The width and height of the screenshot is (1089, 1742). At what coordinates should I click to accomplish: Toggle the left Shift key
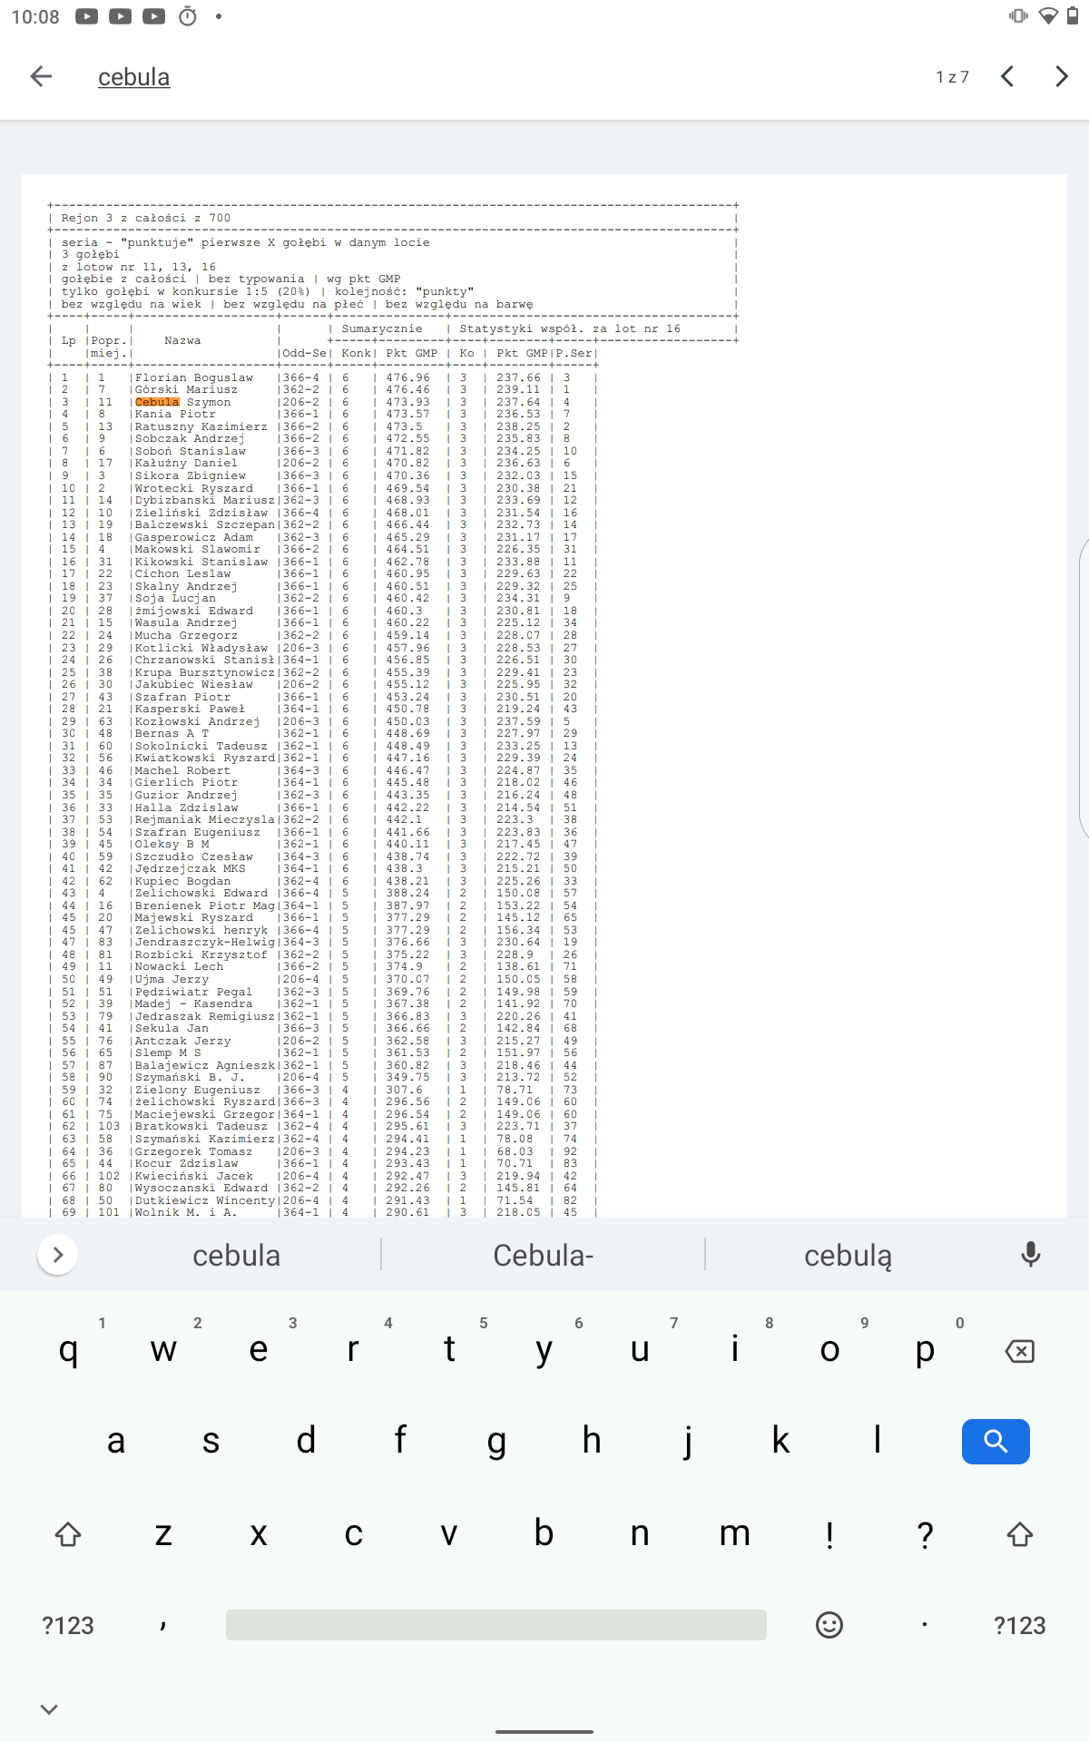coord(68,1534)
